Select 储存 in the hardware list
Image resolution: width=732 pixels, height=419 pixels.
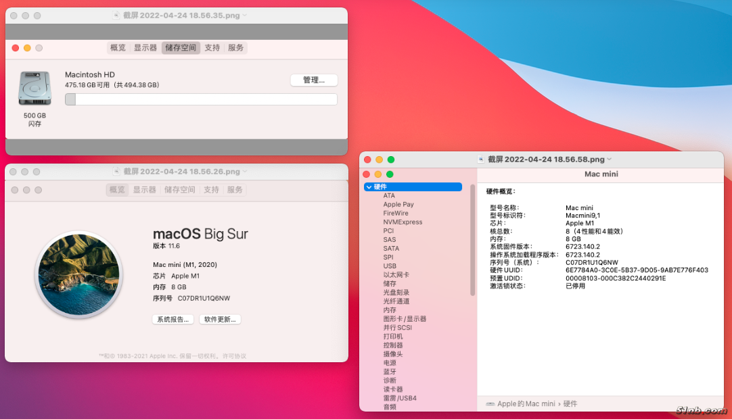click(x=390, y=284)
